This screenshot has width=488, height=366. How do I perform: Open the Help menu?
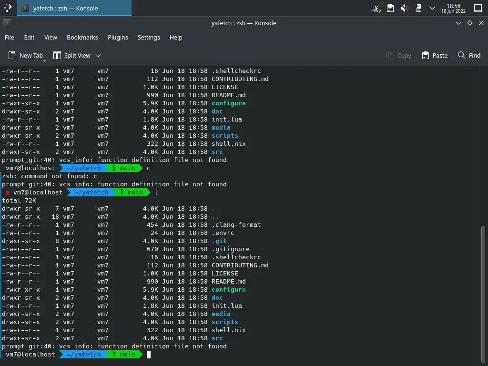tap(176, 37)
